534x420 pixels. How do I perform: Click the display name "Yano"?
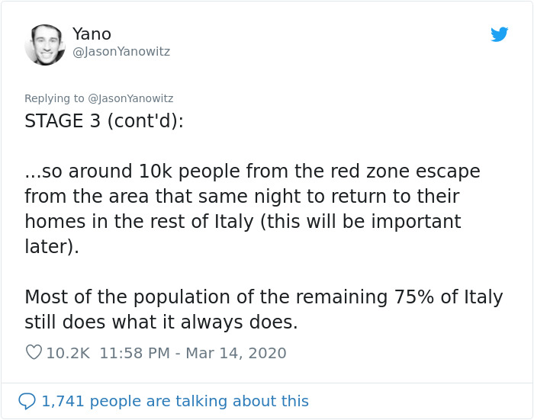point(92,34)
